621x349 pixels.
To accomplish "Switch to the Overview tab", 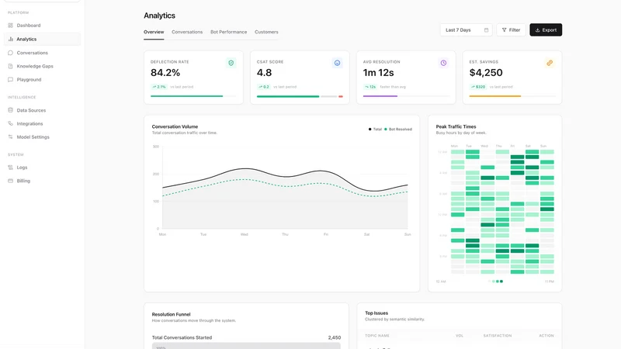I will [x=154, y=32].
